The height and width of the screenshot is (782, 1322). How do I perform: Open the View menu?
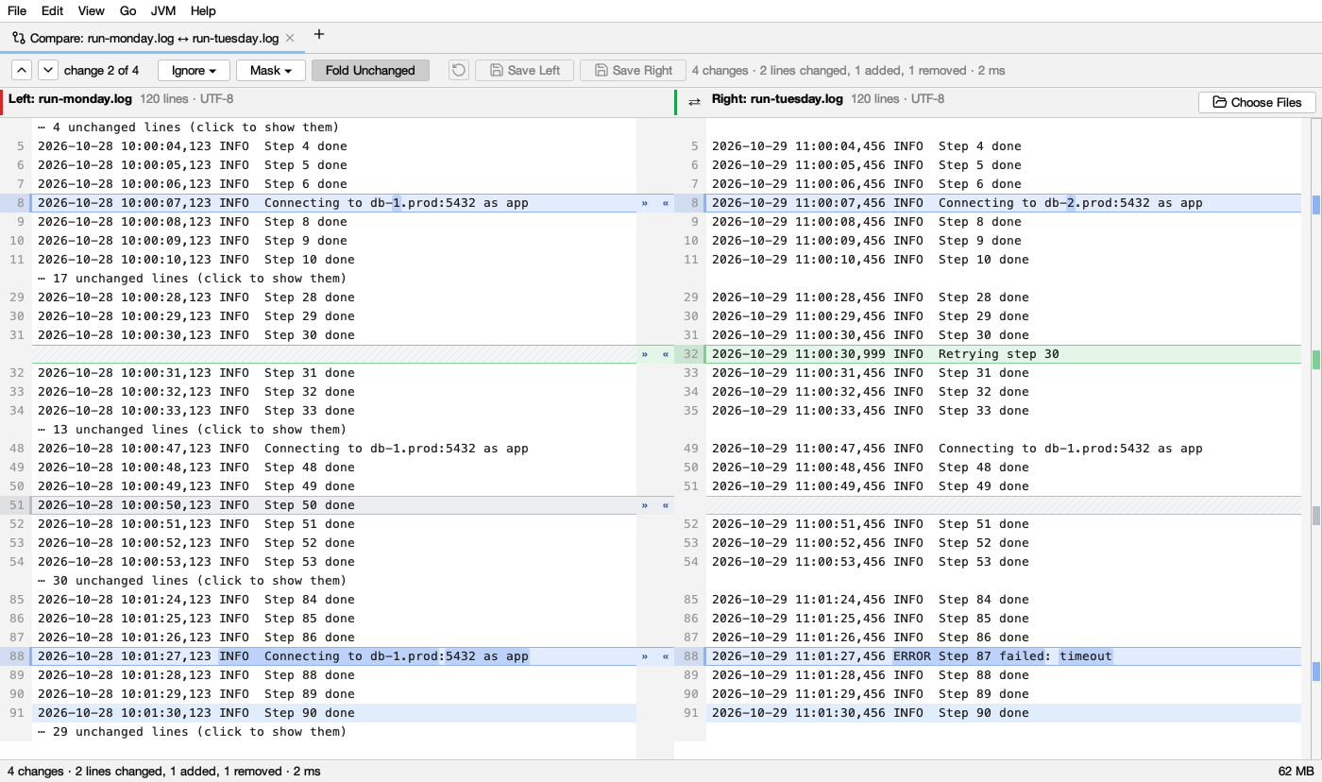(x=92, y=10)
